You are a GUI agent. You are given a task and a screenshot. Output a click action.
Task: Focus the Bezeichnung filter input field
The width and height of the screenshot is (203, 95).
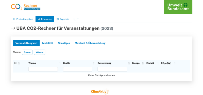click(x=112, y=69)
